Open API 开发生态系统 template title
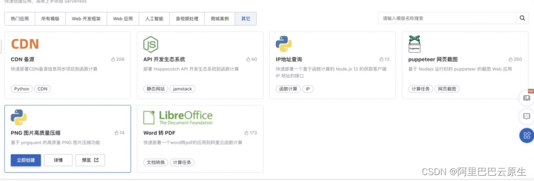Image resolution: width=534 pixels, height=181 pixels. coord(164,59)
